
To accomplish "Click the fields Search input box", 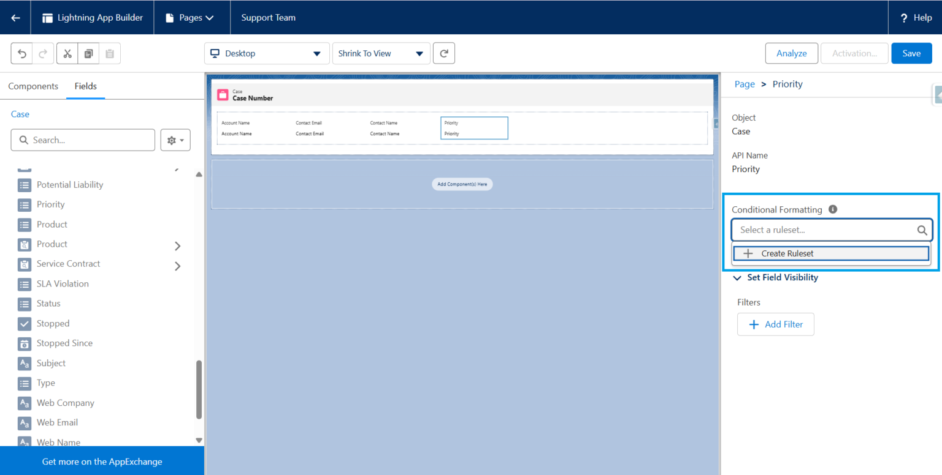I will pyautogui.click(x=83, y=140).
